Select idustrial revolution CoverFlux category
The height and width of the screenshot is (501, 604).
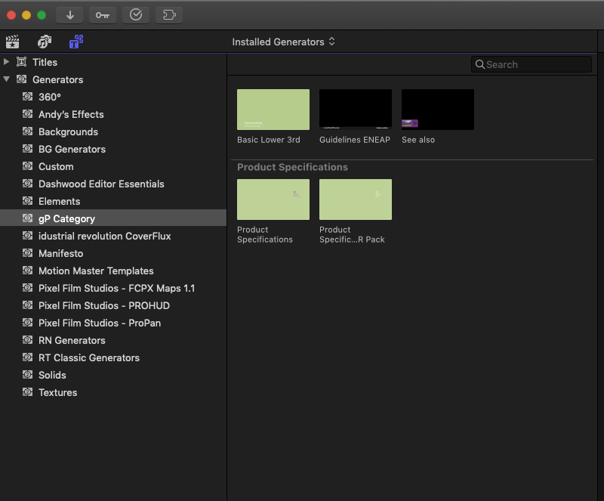coord(113,236)
